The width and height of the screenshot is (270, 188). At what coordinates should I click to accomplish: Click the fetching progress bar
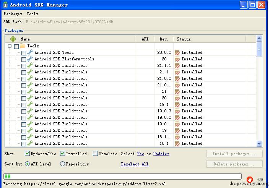pyautogui.click(x=122, y=176)
